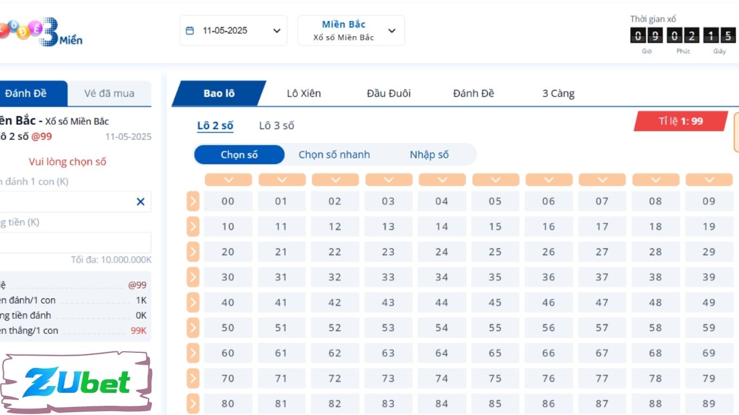739x415 pixels.
Task: Select column above 06 via chevron button
Action: pyautogui.click(x=549, y=180)
